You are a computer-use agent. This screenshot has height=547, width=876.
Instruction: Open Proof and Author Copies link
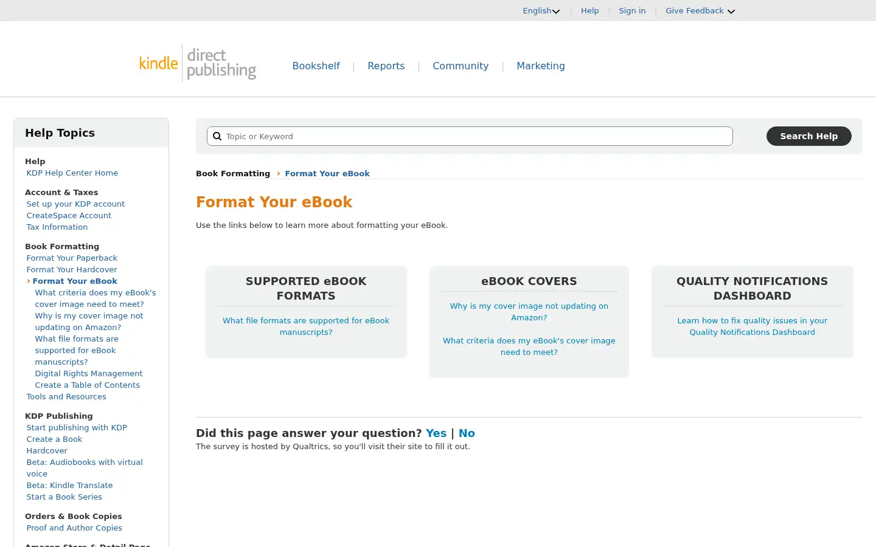74,528
